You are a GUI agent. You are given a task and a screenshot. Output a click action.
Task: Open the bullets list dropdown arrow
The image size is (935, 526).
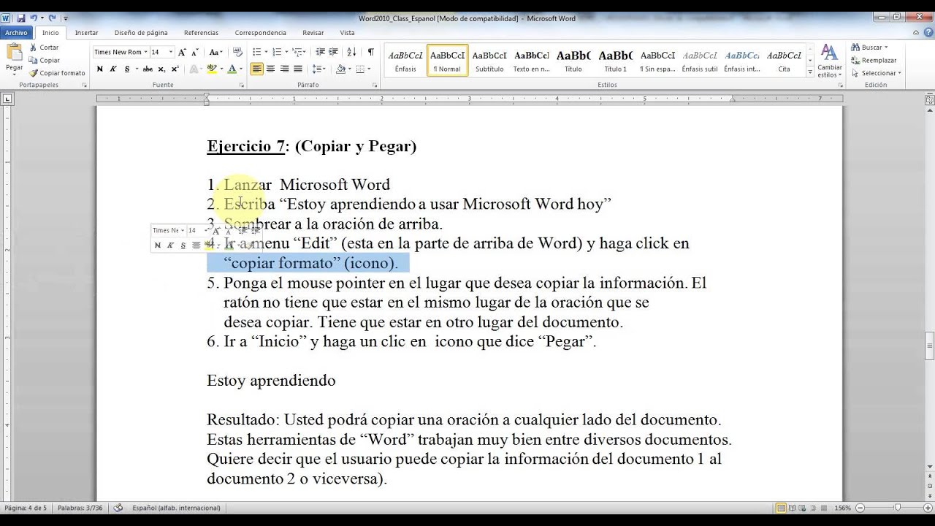click(266, 52)
